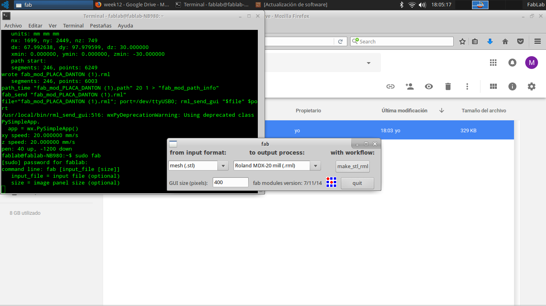
Task: Open Google notifications bell
Action: pyautogui.click(x=512, y=63)
